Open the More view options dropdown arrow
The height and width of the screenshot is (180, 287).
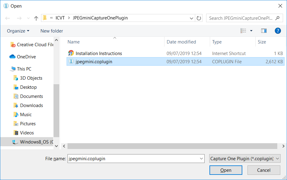251,31
